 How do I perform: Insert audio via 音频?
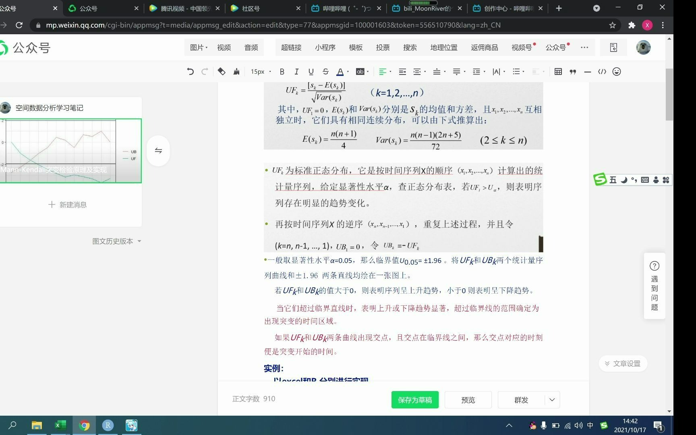click(x=251, y=48)
